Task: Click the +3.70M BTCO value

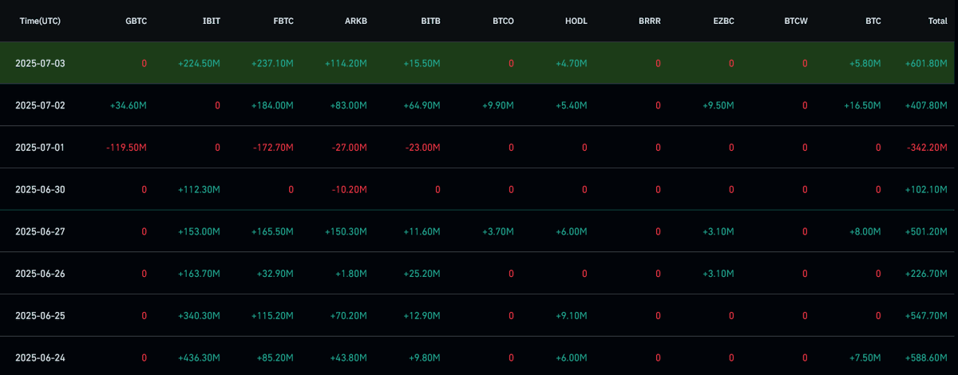Action: 497,231
